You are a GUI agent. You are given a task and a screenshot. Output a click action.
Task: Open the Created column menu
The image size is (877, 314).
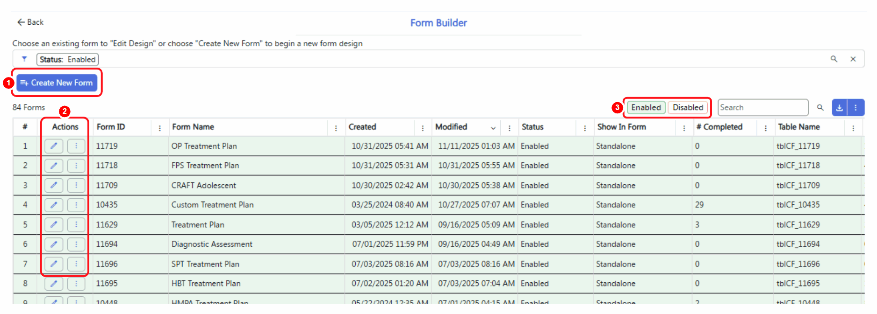[x=423, y=128]
